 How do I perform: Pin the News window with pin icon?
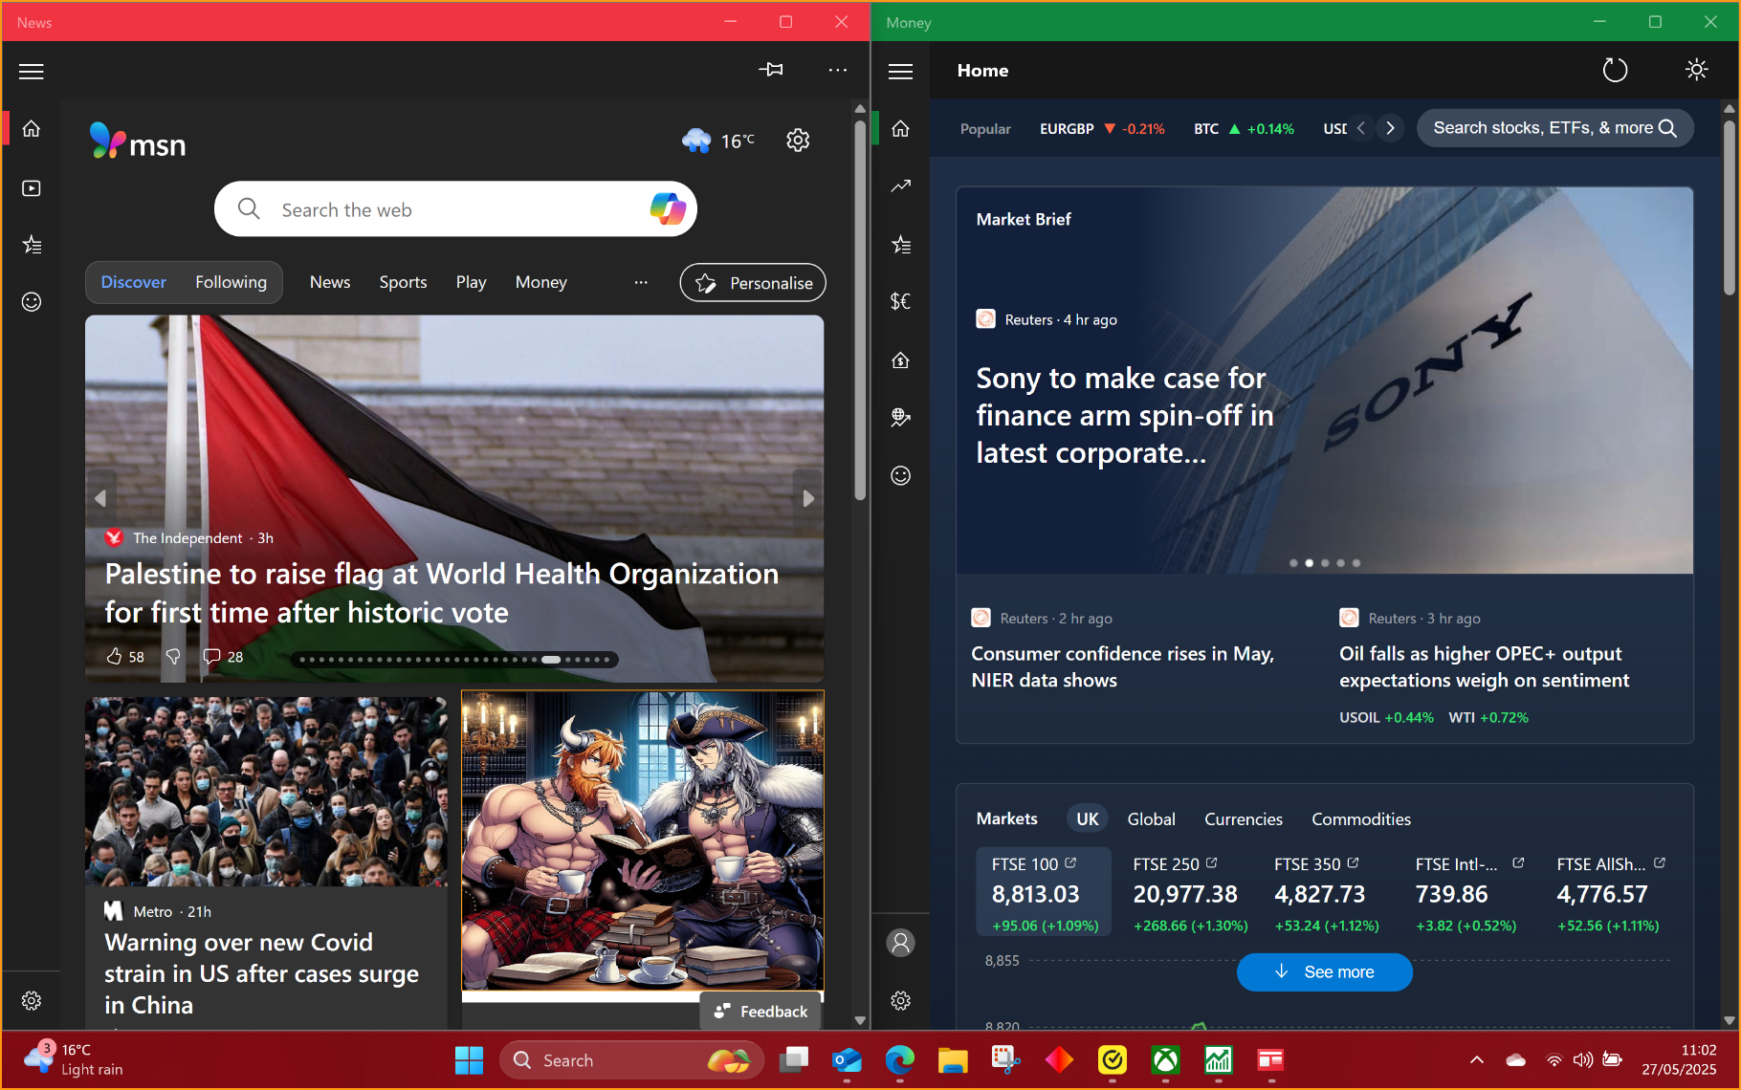[x=771, y=70]
